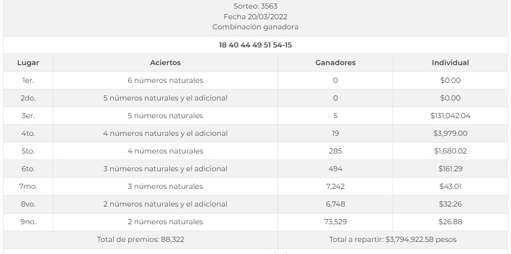Click the Combinación ganadora heading
Image resolution: width=511 pixels, height=254 pixels.
click(x=255, y=27)
